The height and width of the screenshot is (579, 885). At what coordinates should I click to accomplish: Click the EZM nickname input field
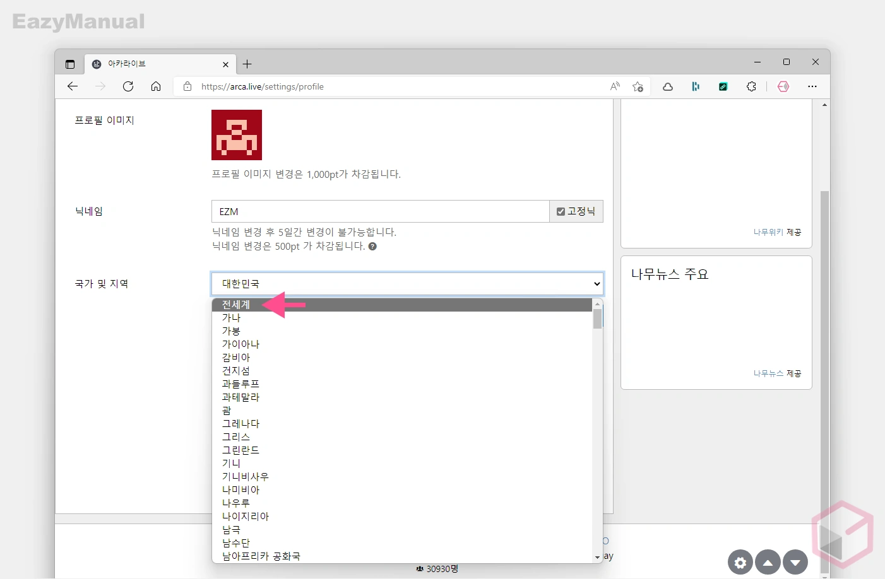pyautogui.click(x=380, y=212)
